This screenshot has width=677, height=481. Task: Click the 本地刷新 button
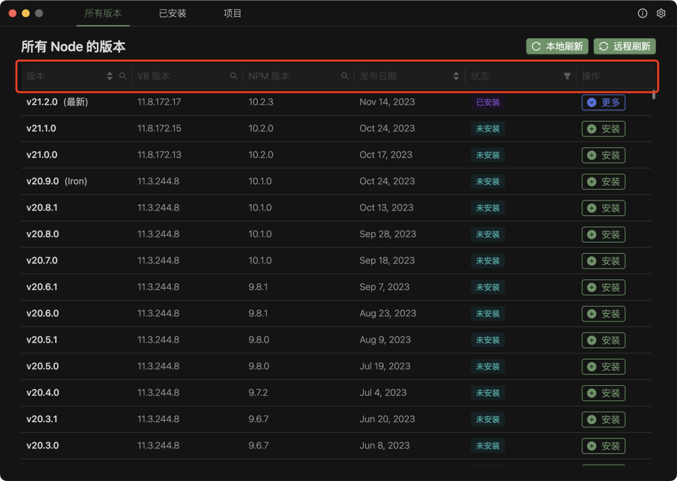coord(557,46)
